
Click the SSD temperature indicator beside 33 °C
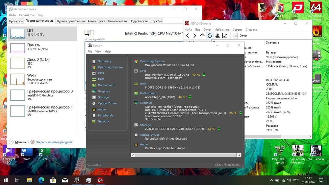pyautogui.click(x=219, y=129)
